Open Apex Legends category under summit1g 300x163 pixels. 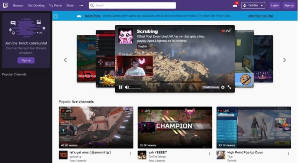tap(78, 161)
